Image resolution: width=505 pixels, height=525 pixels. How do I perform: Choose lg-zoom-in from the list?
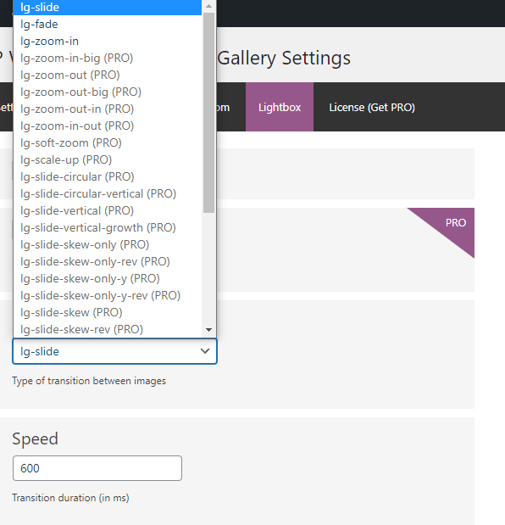(x=108, y=42)
